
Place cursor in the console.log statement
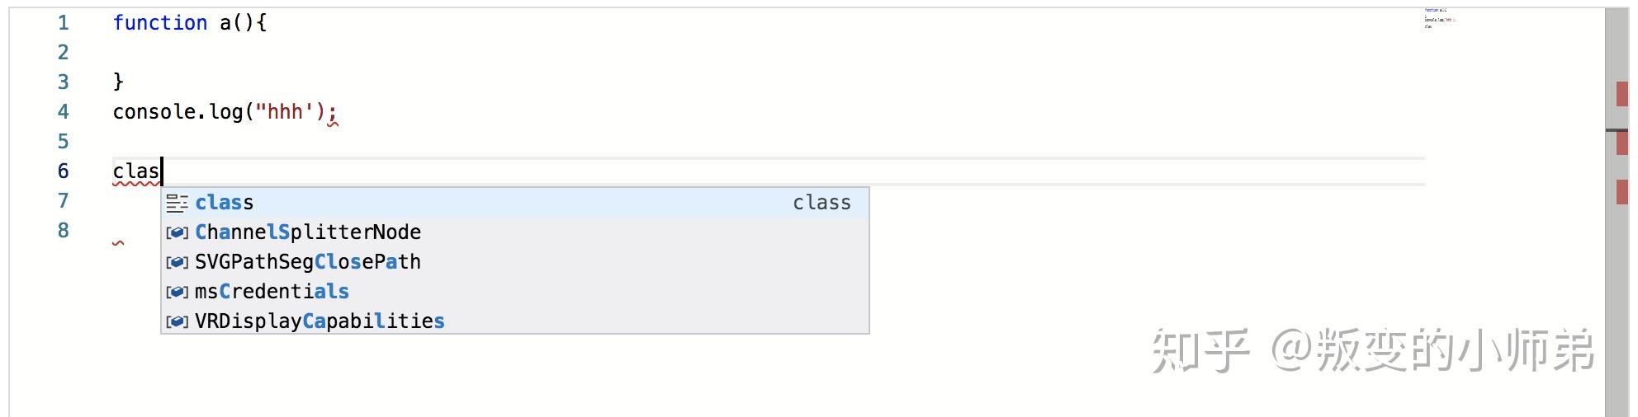[225, 112]
